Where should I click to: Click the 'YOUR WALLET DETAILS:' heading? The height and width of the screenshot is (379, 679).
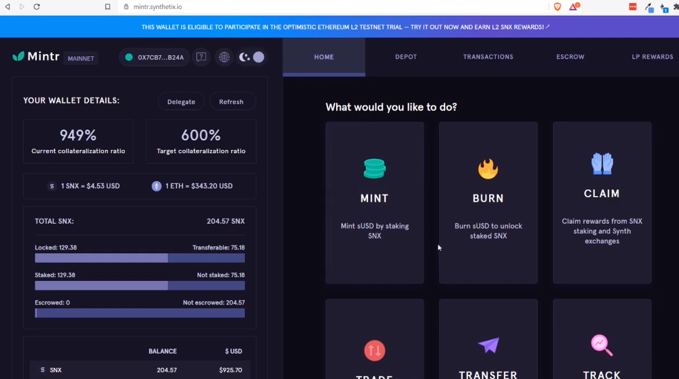click(71, 101)
